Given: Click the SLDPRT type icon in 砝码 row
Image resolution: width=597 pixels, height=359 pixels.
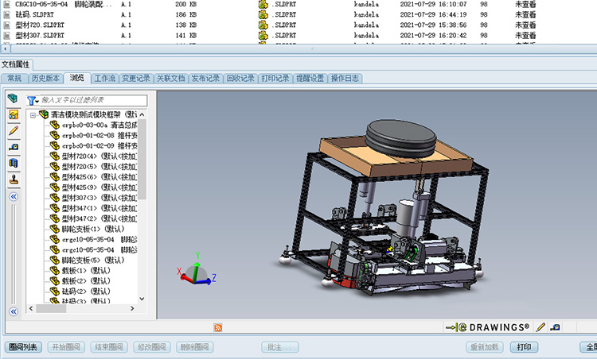Looking at the screenshot, I should (x=263, y=14).
